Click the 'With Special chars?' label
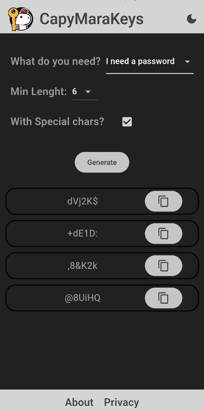Screen dimensions: 204x411 click(x=57, y=122)
